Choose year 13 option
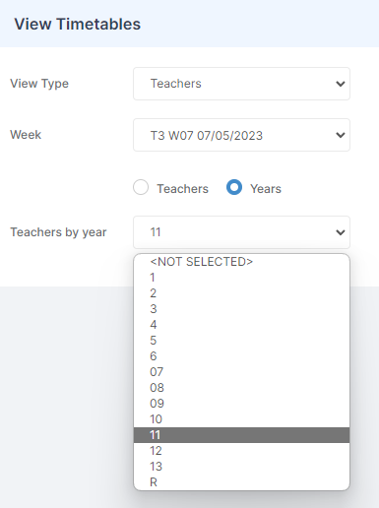Screen dimensions: 379x508 click(241, 467)
